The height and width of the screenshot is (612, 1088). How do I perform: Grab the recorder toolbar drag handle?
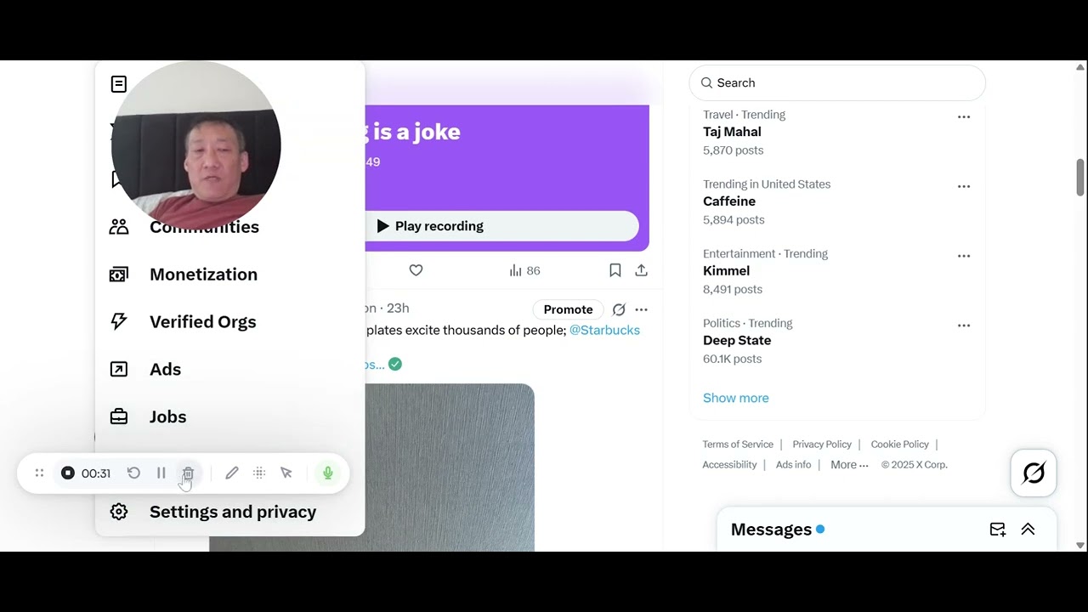tap(39, 473)
